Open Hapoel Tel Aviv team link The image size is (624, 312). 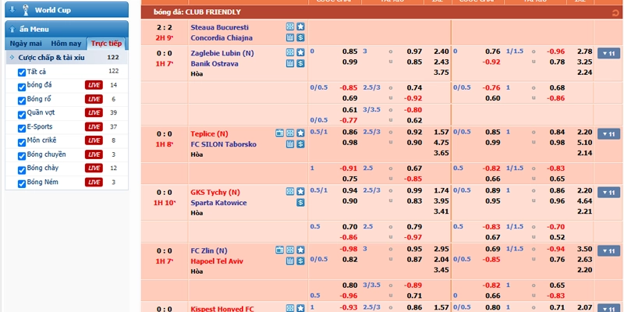(x=217, y=261)
